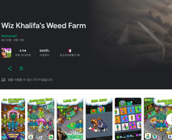
Task: Click the Wiz Khalifa's Weed Farm title
Action: 44,25
